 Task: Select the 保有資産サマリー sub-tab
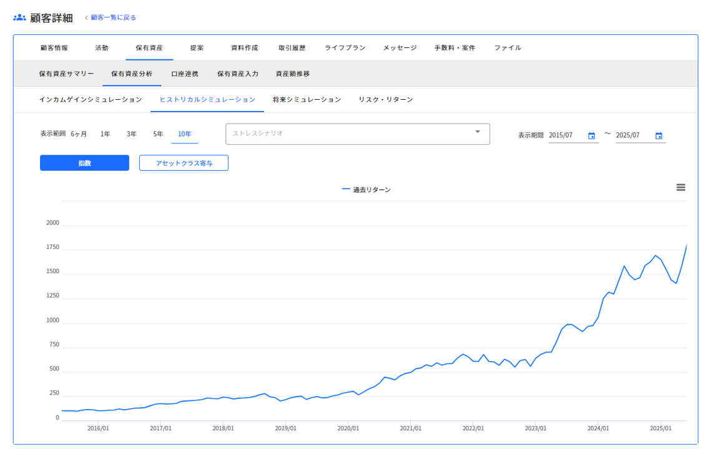coord(66,74)
